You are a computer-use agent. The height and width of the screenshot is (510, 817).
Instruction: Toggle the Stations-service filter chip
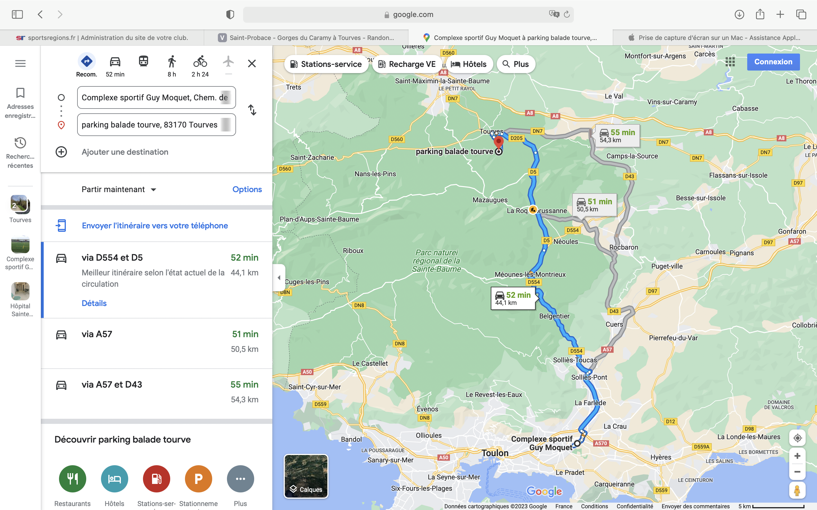(x=326, y=64)
